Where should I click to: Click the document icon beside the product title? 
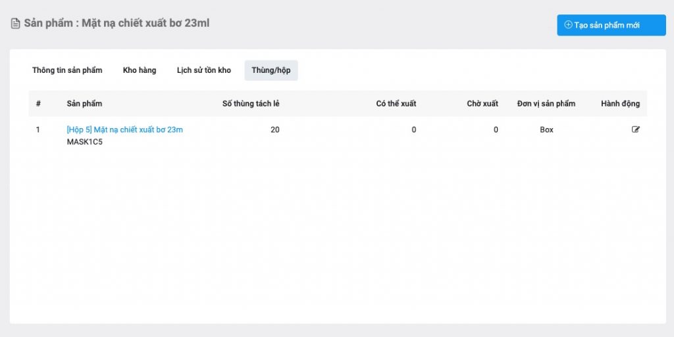point(15,24)
